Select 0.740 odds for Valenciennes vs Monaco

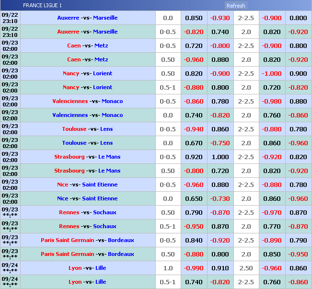click(x=194, y=115)
